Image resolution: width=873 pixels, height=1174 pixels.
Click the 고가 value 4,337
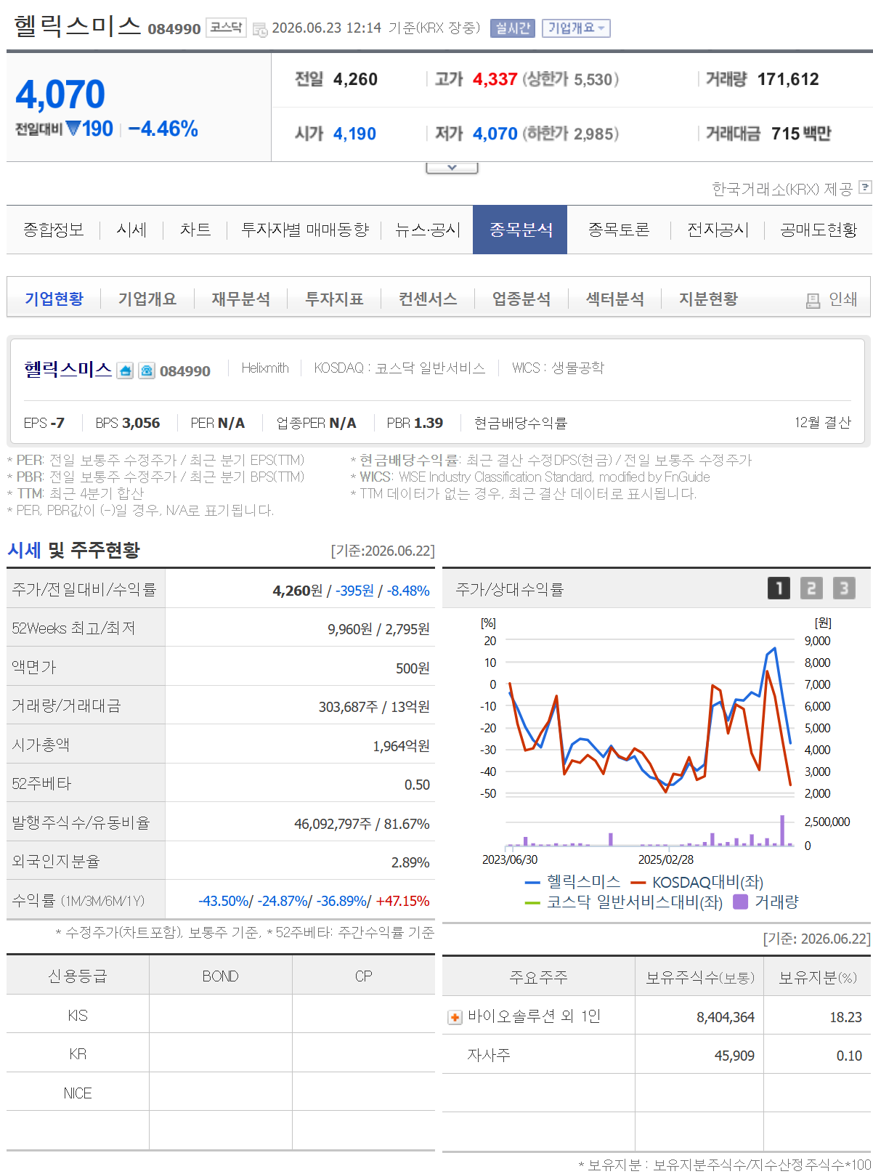[x=495, y=79]
